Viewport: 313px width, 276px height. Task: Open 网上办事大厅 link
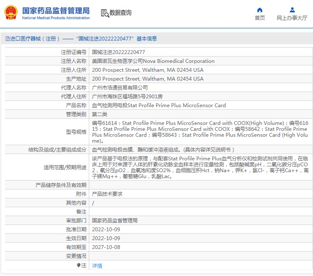(292, 18)
